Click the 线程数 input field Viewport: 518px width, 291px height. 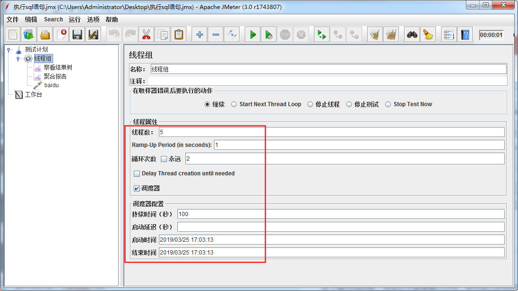pos(332,132)
